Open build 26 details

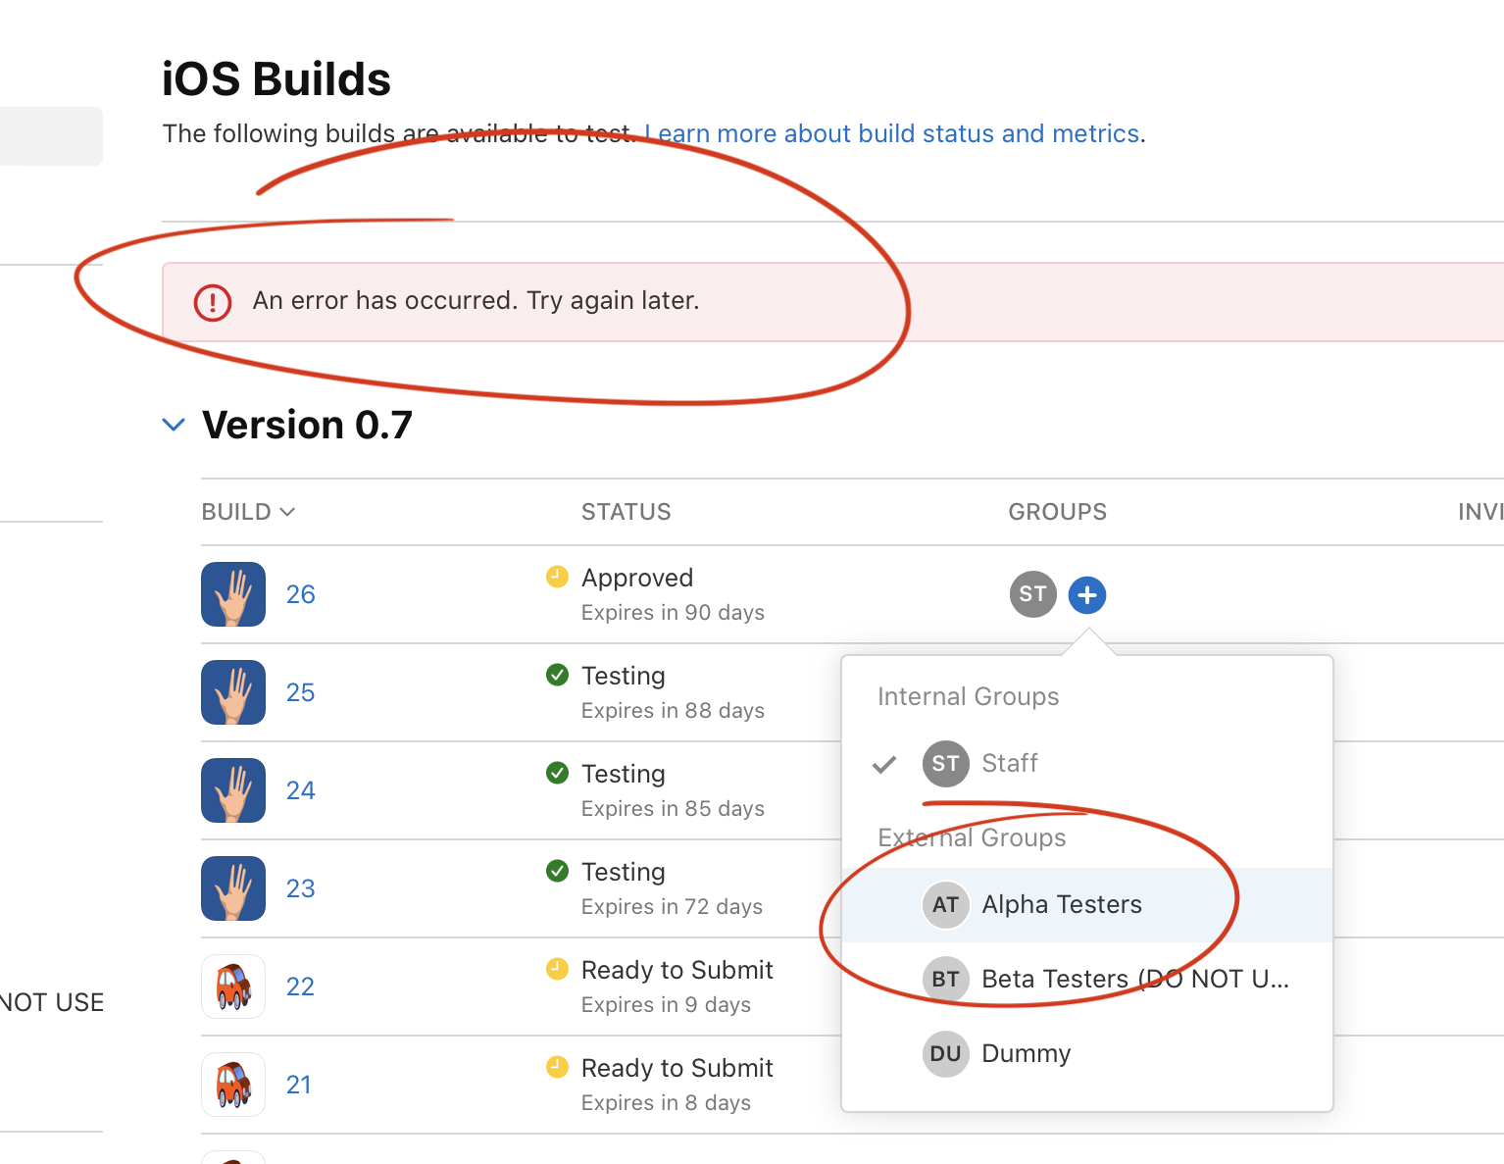pos(300,594)
